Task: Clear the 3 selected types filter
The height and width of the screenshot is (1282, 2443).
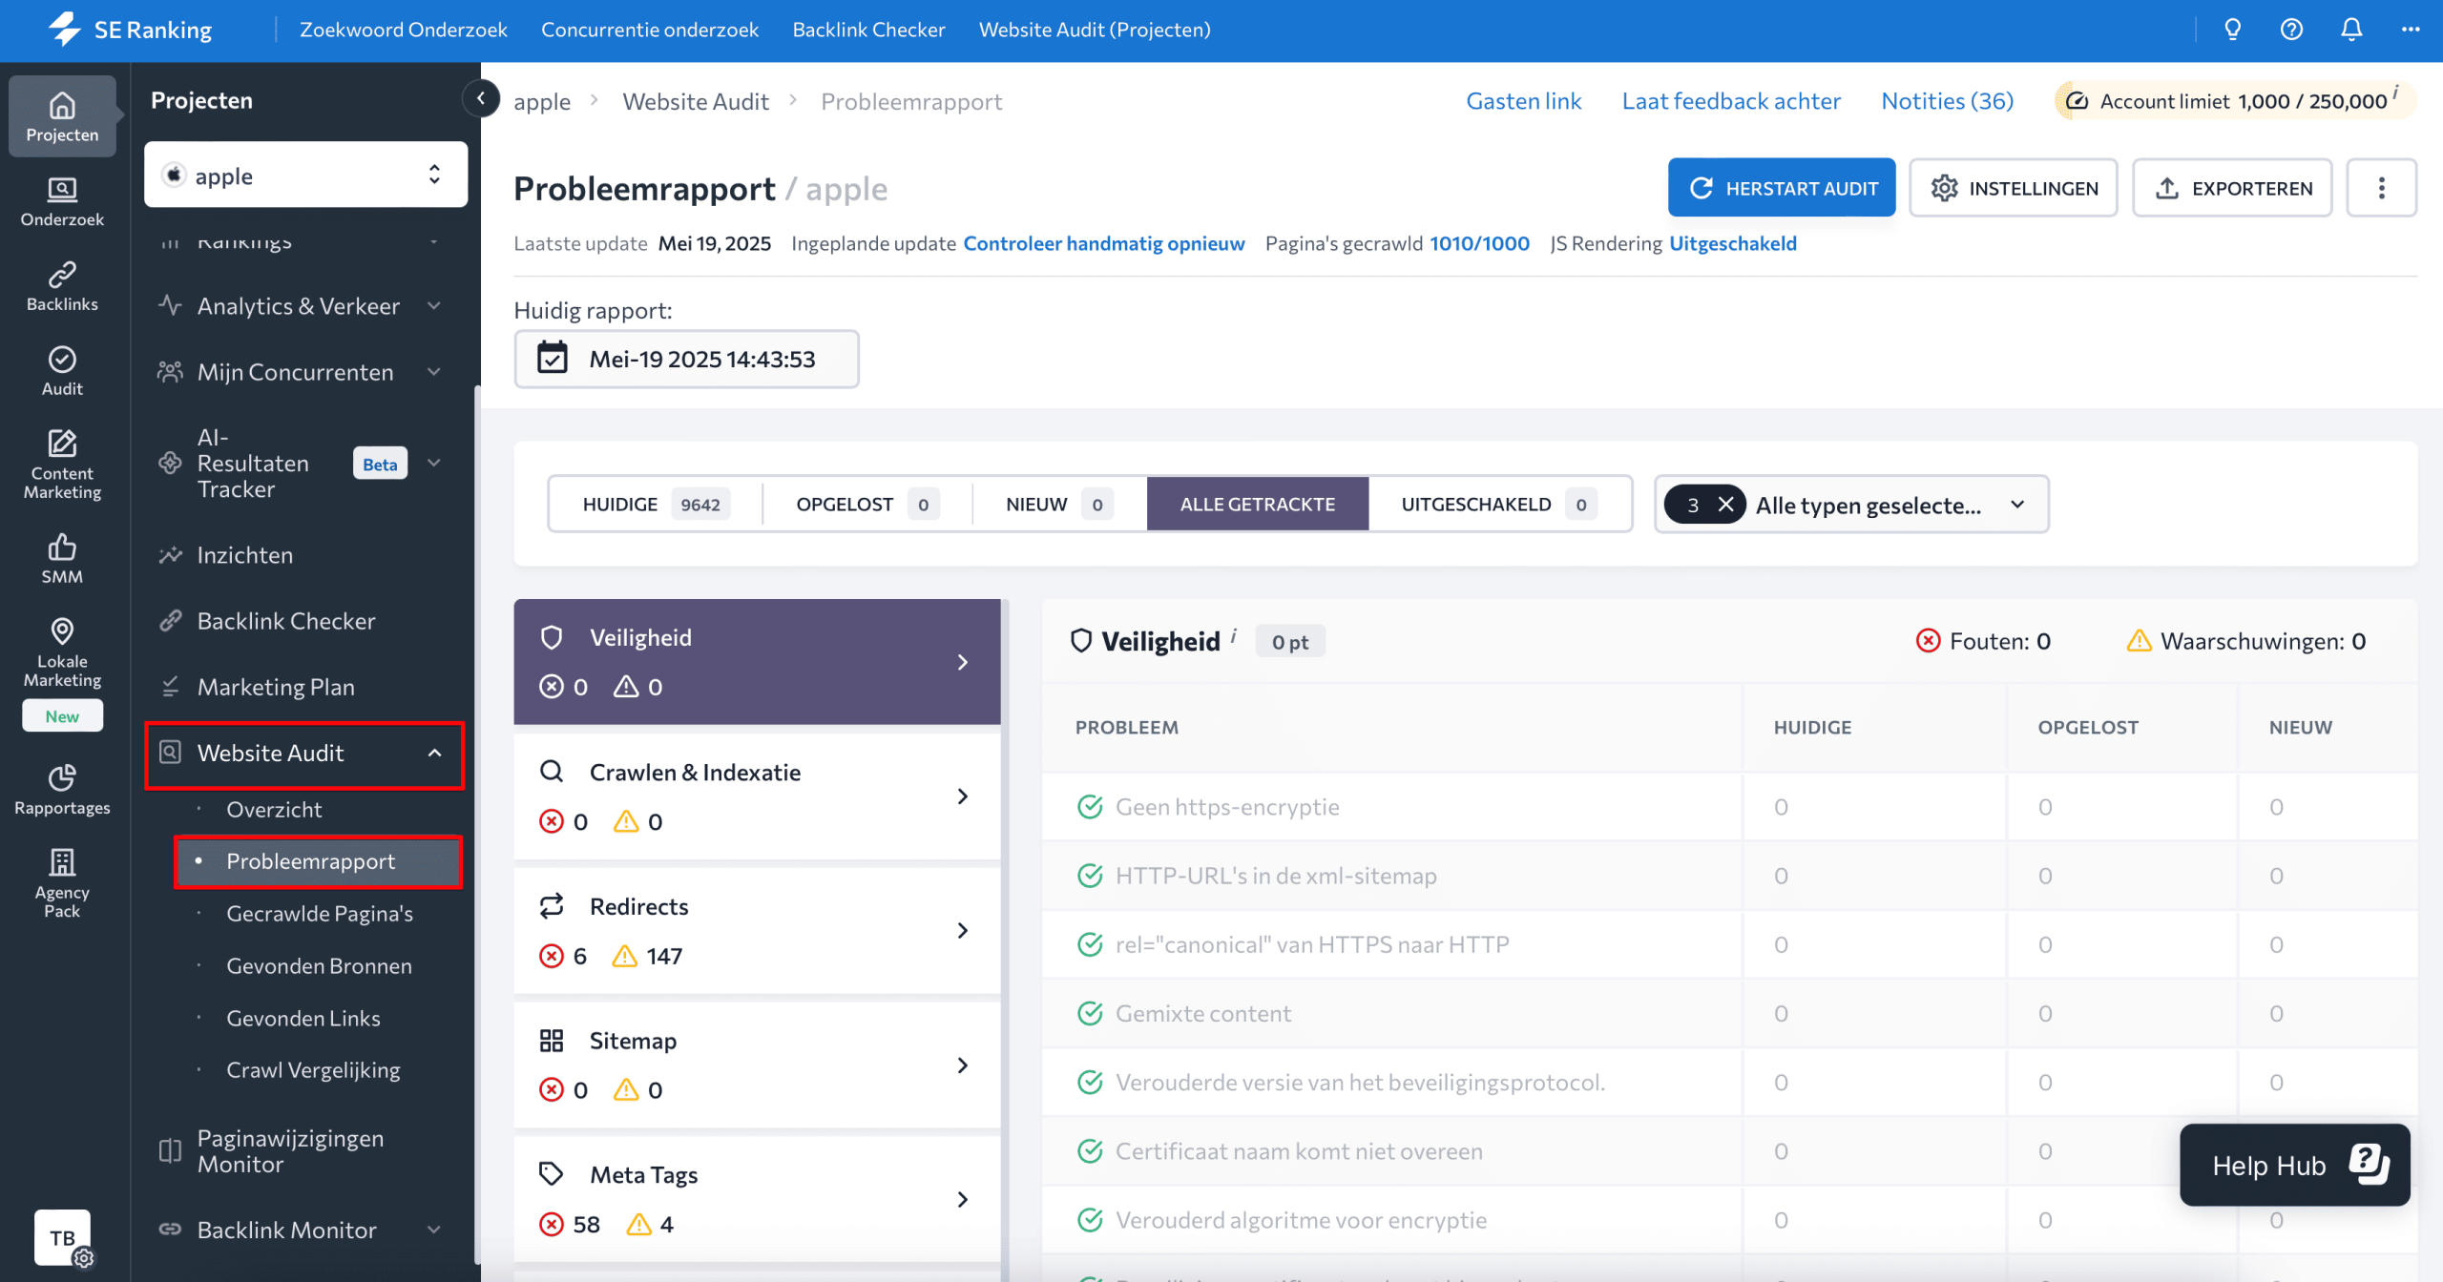Action: pos(1725,505)
